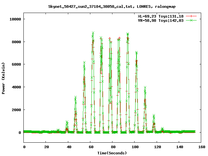
Task: Click the y-axis tick label 10000
Action: click(x=15, y=19)
